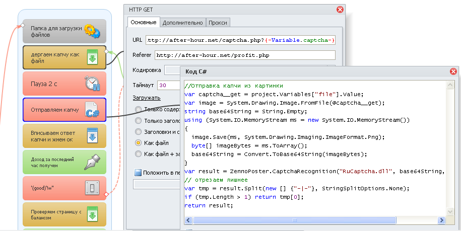Click the stopwatch icon on Пауза 2 с block
The image size is (461, 231).
tap(92, 84)
